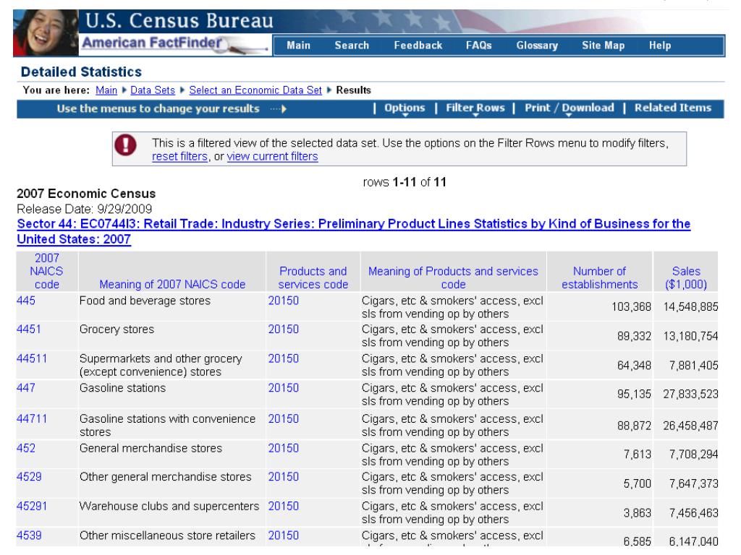
Task: Follow the Main breadcrumb link
Action: (x=106, y=90)
